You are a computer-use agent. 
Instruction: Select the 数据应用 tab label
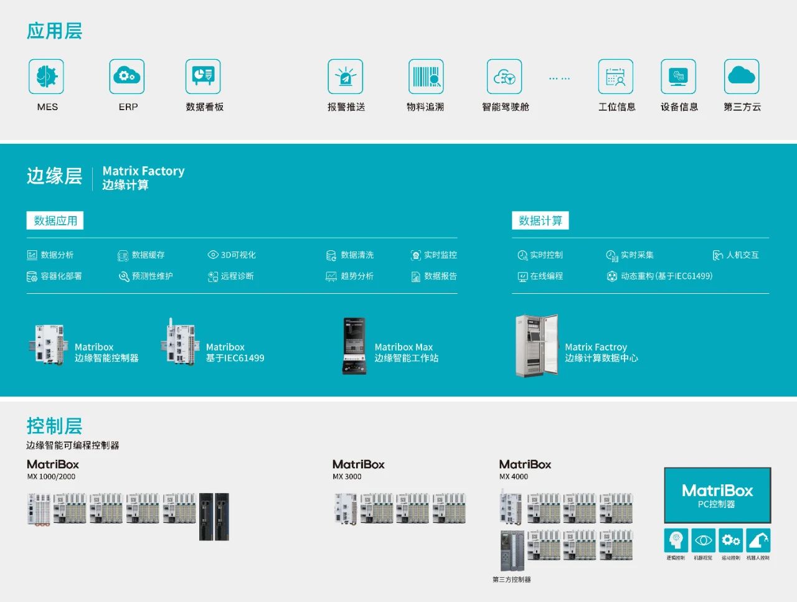55,220
